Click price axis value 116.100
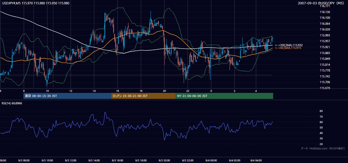The height and width of the screenshot is (163, 348). tap(325, 18)
